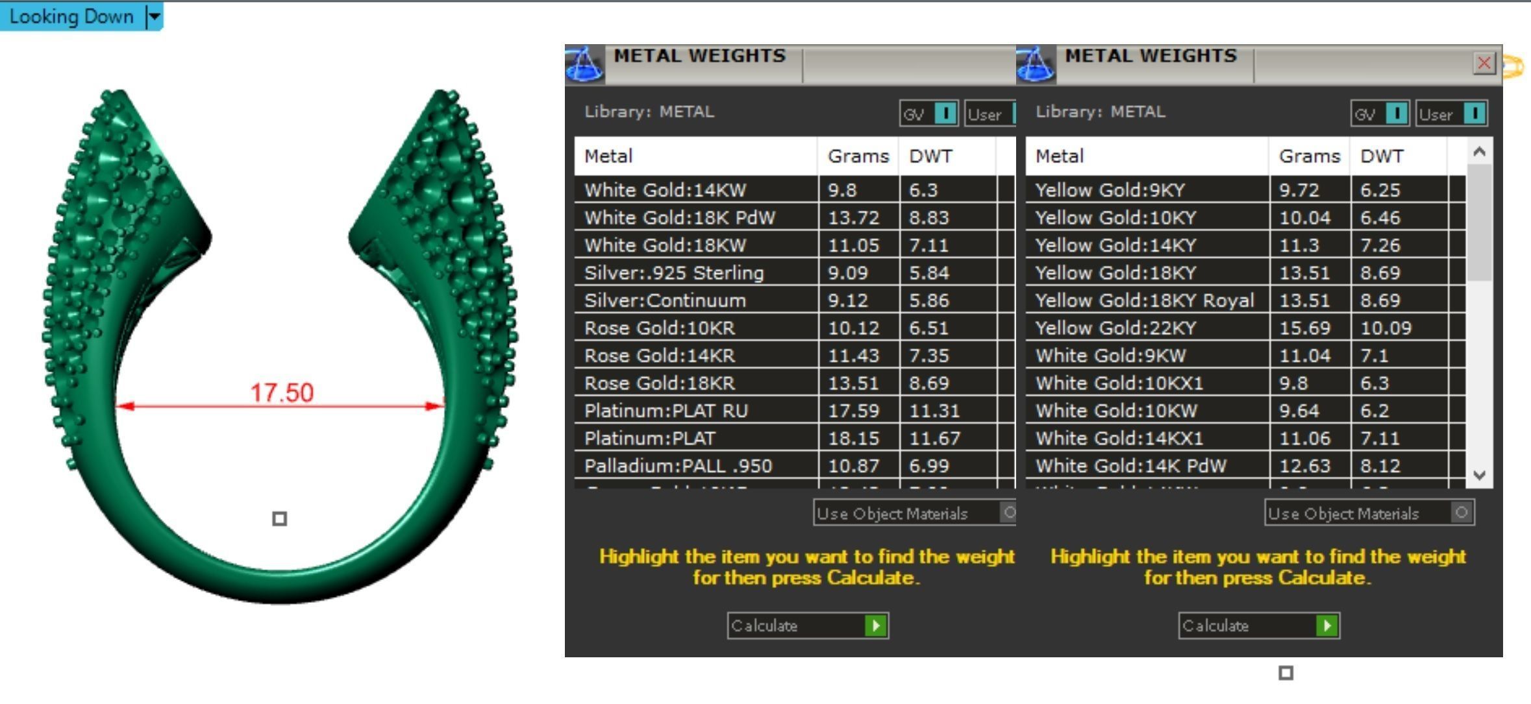Click the 15.69 grams value for 22KY
This screenshot has width=1531, height=704.
point(1304,328)
